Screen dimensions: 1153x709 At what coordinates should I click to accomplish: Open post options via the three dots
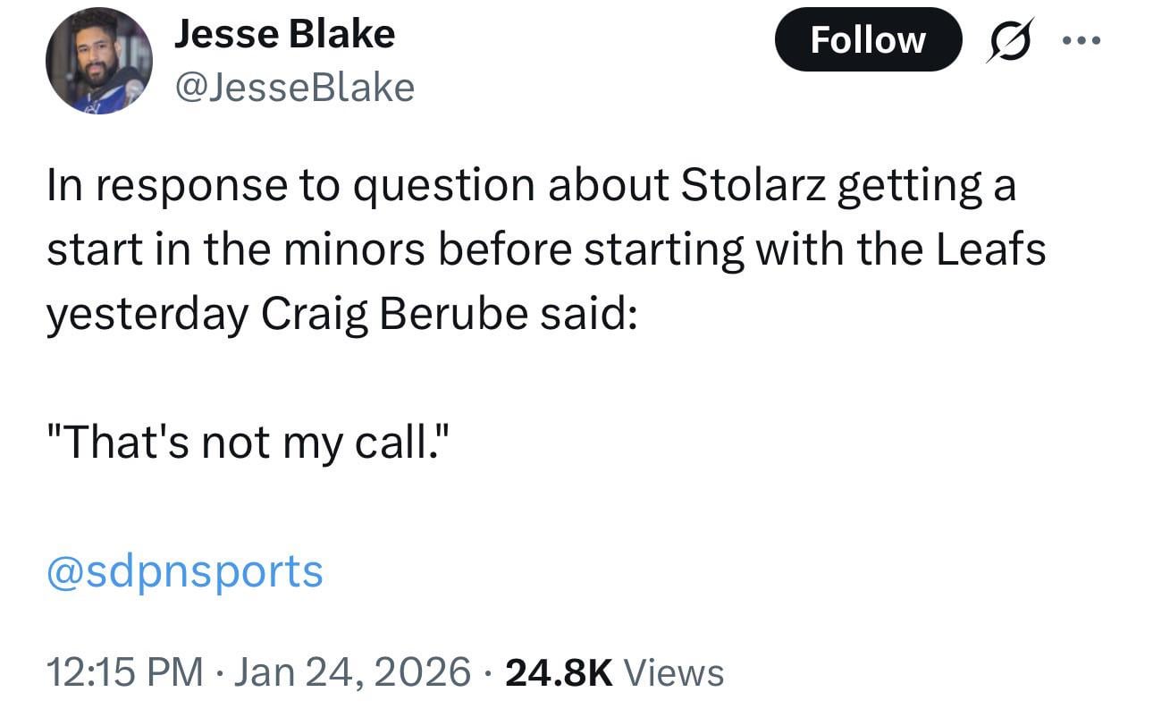[x=1081, y=40]
